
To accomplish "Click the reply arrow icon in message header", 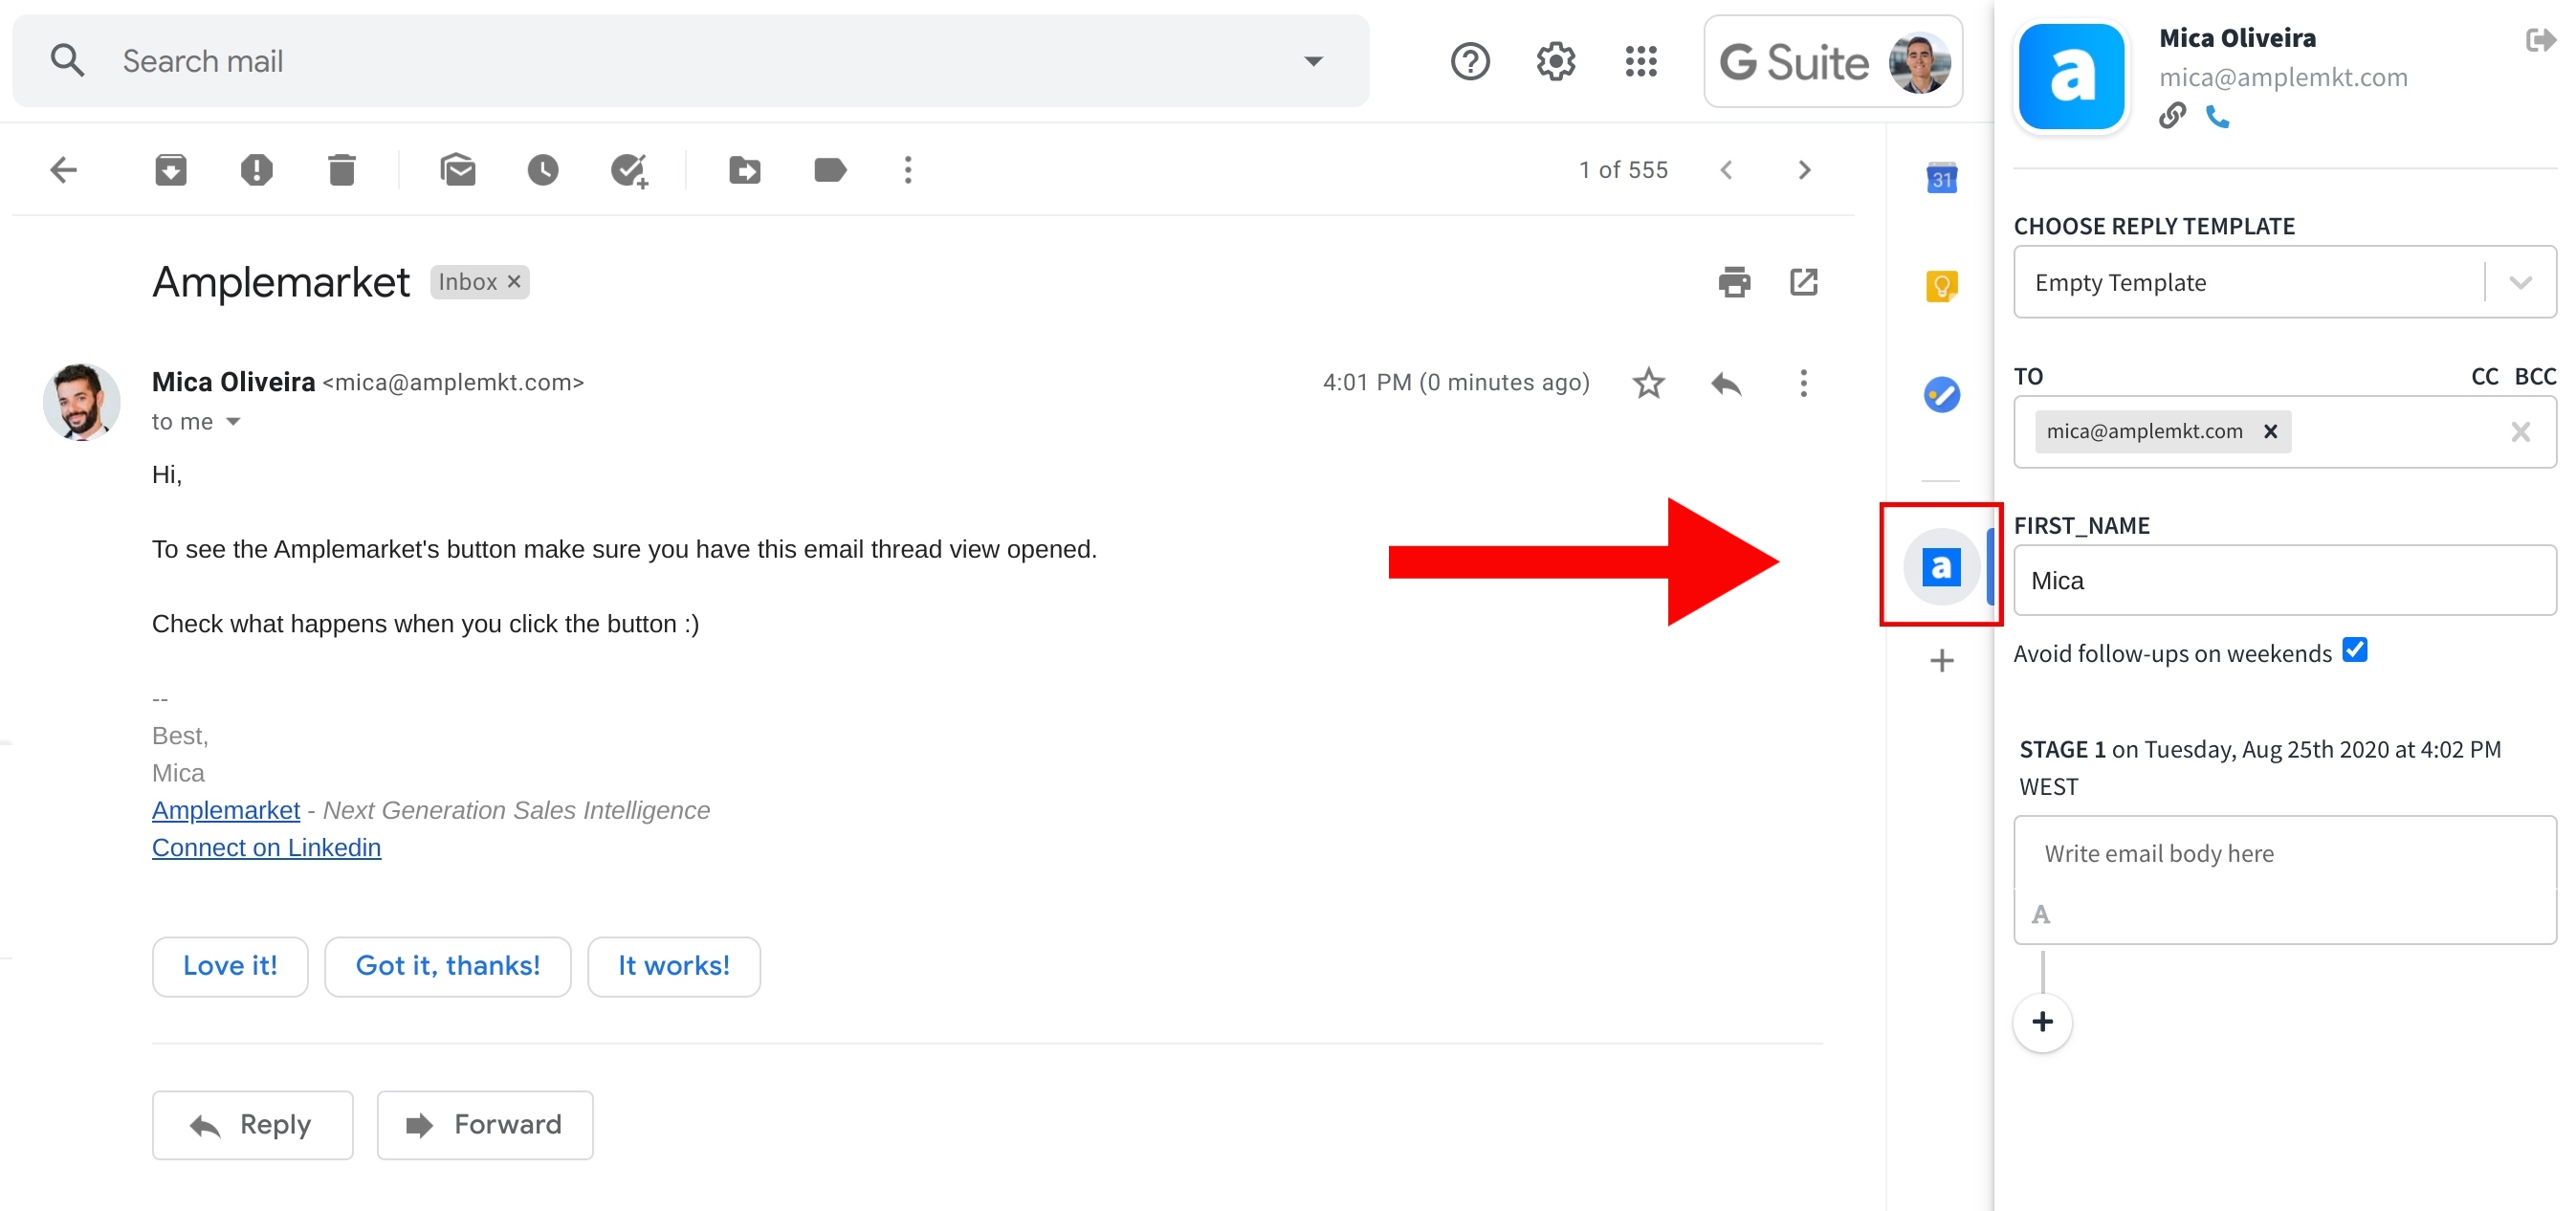I will click(1727, 383).
